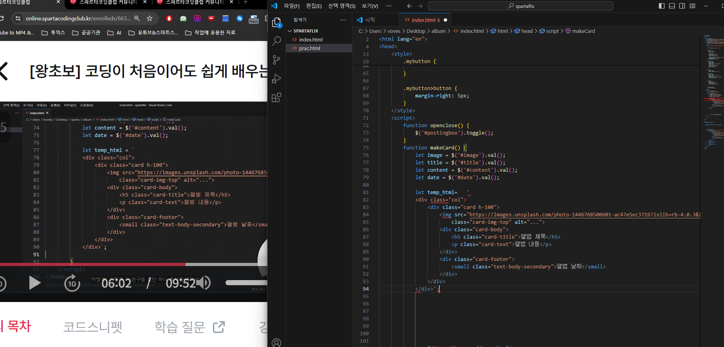Click the spartaflix command center search box
724x347 pixels.
pos(520,6)
